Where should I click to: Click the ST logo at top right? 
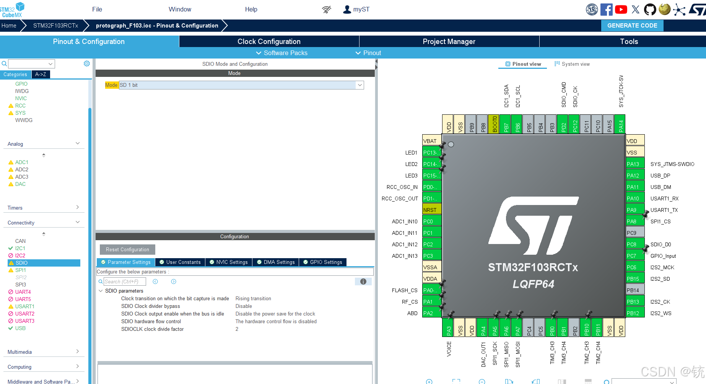pyautogui.click(x=697, y=10)
